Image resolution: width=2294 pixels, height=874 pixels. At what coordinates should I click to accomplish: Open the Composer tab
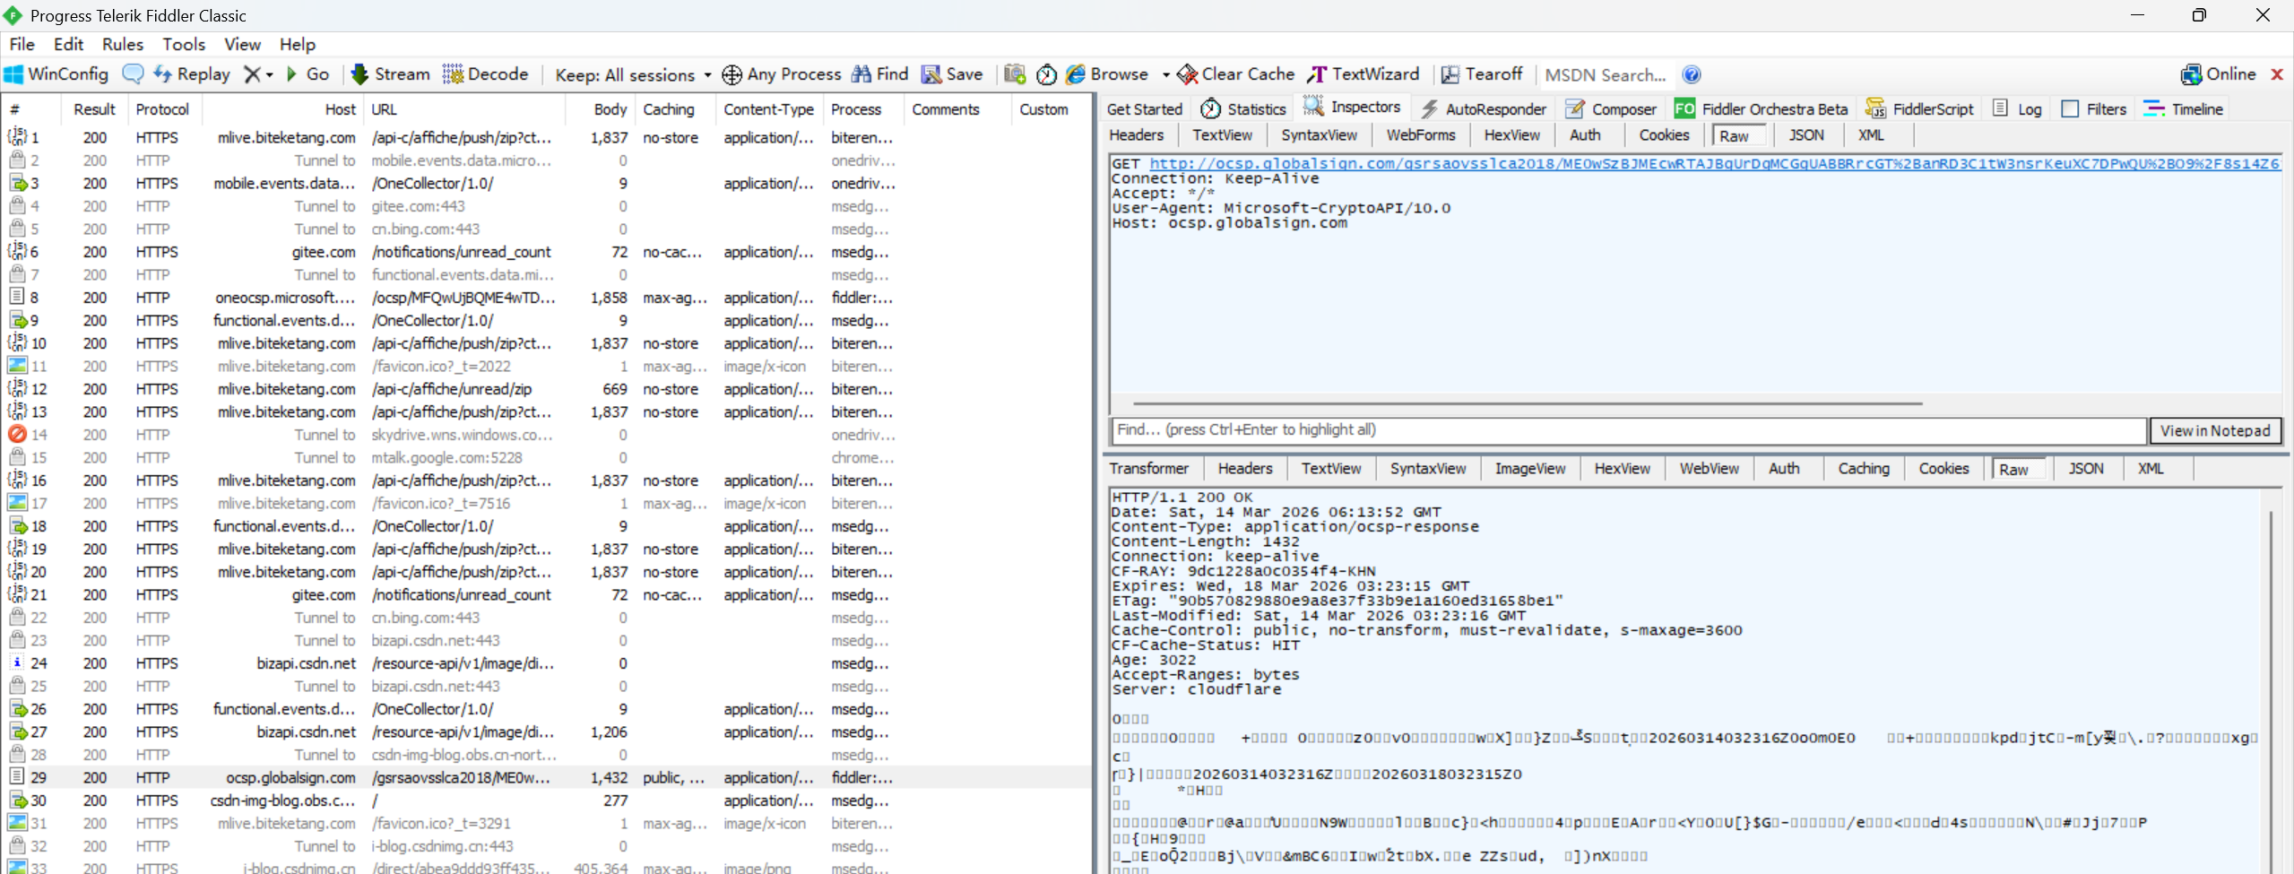pos(1611,109)
